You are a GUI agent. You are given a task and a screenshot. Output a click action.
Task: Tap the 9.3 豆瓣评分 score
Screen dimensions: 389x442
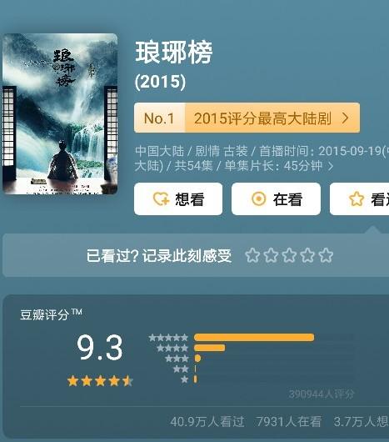point(100,347)
